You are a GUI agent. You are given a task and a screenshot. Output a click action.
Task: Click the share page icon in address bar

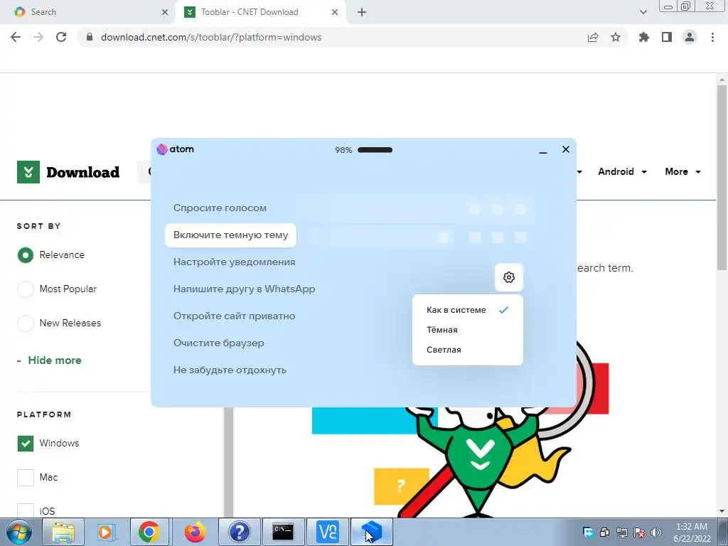[x=593, y=37]
